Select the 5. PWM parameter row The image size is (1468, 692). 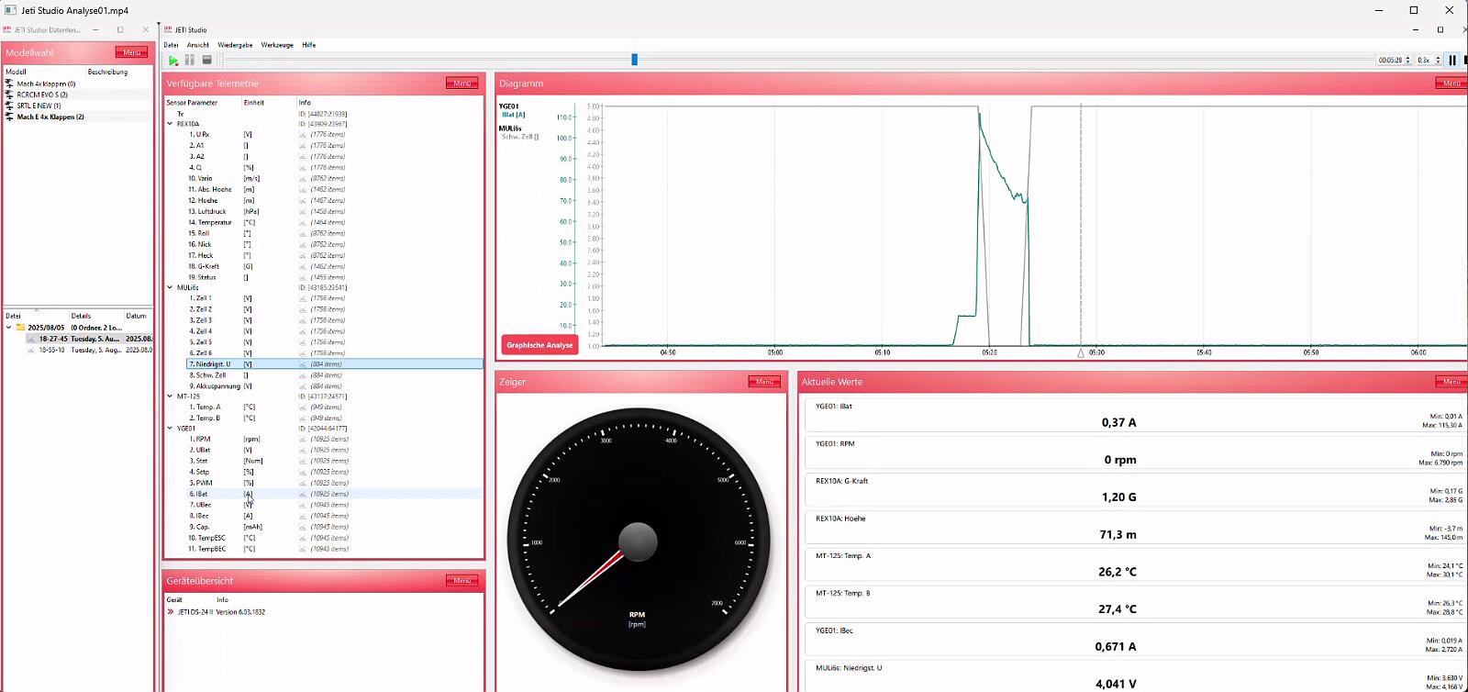tap(335, 483)
